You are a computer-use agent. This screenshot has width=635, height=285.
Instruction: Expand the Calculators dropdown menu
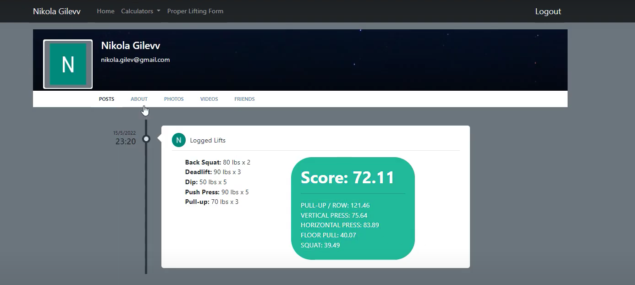tap(141, 11)
